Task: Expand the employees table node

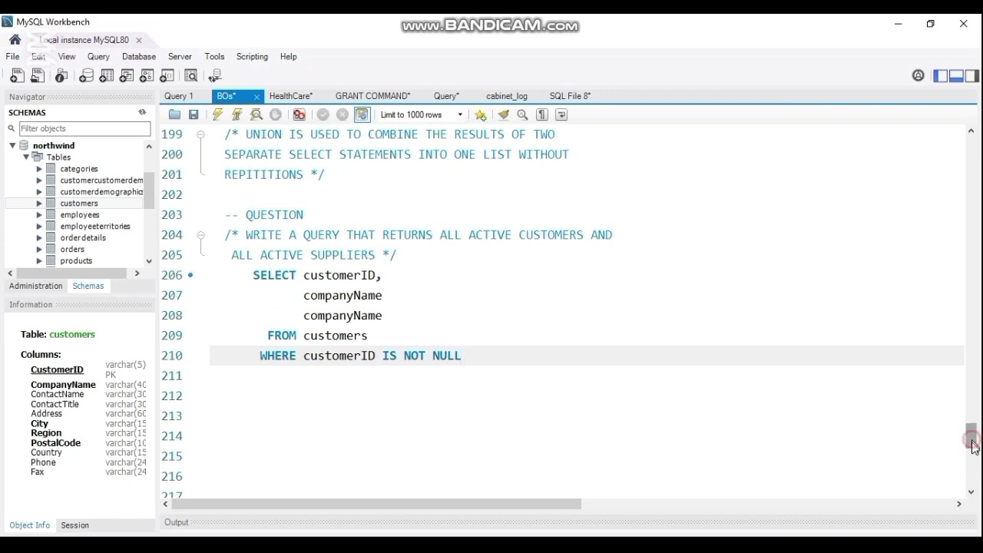Action: pos(39,215)
